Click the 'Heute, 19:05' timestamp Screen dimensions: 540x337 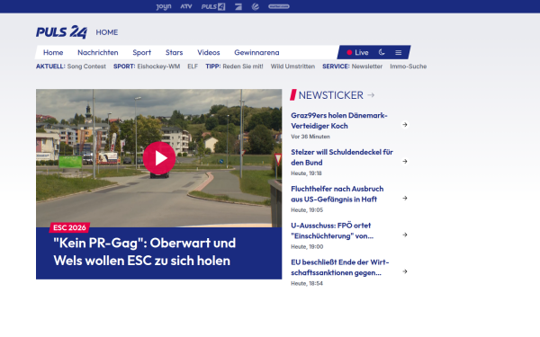click(307, 210)
